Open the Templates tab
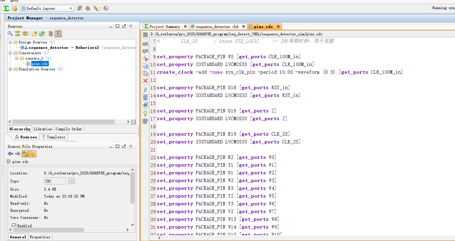The height and width of the screenshot is (241, 455). (54, 137)
